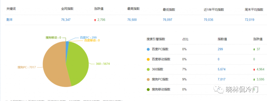The image size is (267, 101).
Task: Click the green 360 pie slice
Action: point(77,64)
